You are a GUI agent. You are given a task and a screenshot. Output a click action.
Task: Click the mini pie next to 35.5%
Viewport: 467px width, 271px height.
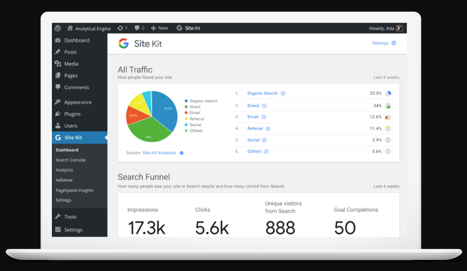tap(388, 94)
